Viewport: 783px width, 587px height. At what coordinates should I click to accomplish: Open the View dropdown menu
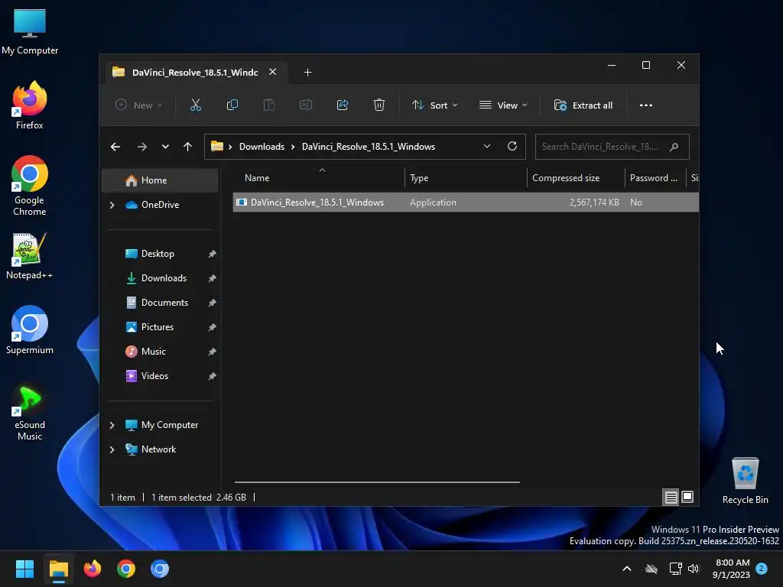503,105
